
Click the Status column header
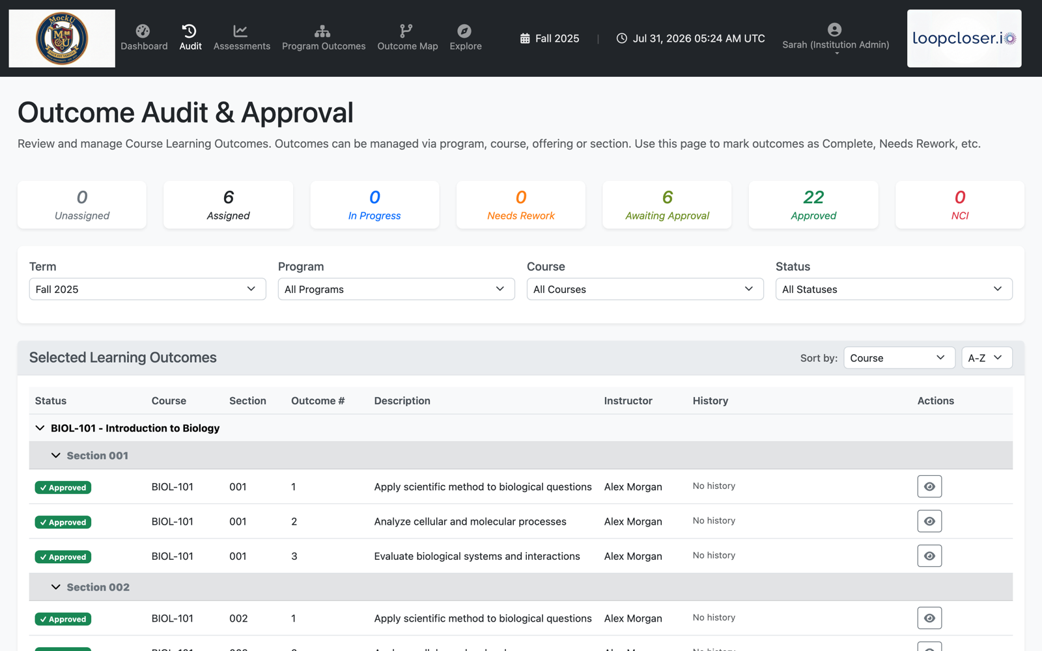tap(51, 401)
